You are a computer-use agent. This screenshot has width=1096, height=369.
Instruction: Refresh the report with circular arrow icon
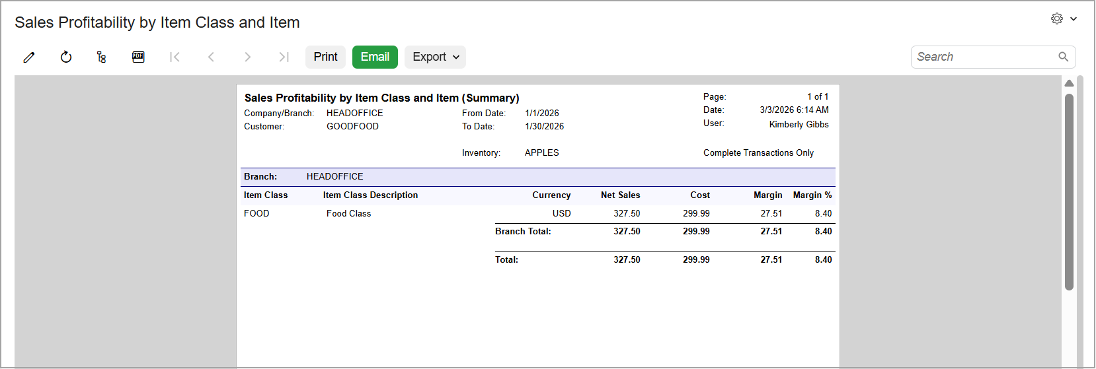66,57
